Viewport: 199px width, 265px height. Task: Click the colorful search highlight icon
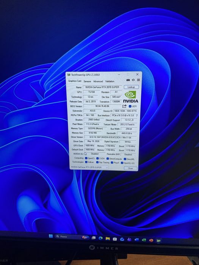click(85, 237)
